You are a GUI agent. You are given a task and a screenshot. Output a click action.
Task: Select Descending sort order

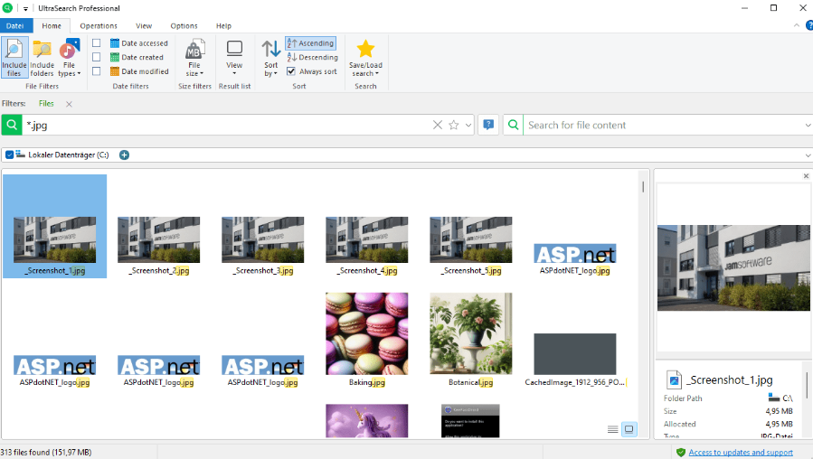pyautogui.click(x=313, y=57)
